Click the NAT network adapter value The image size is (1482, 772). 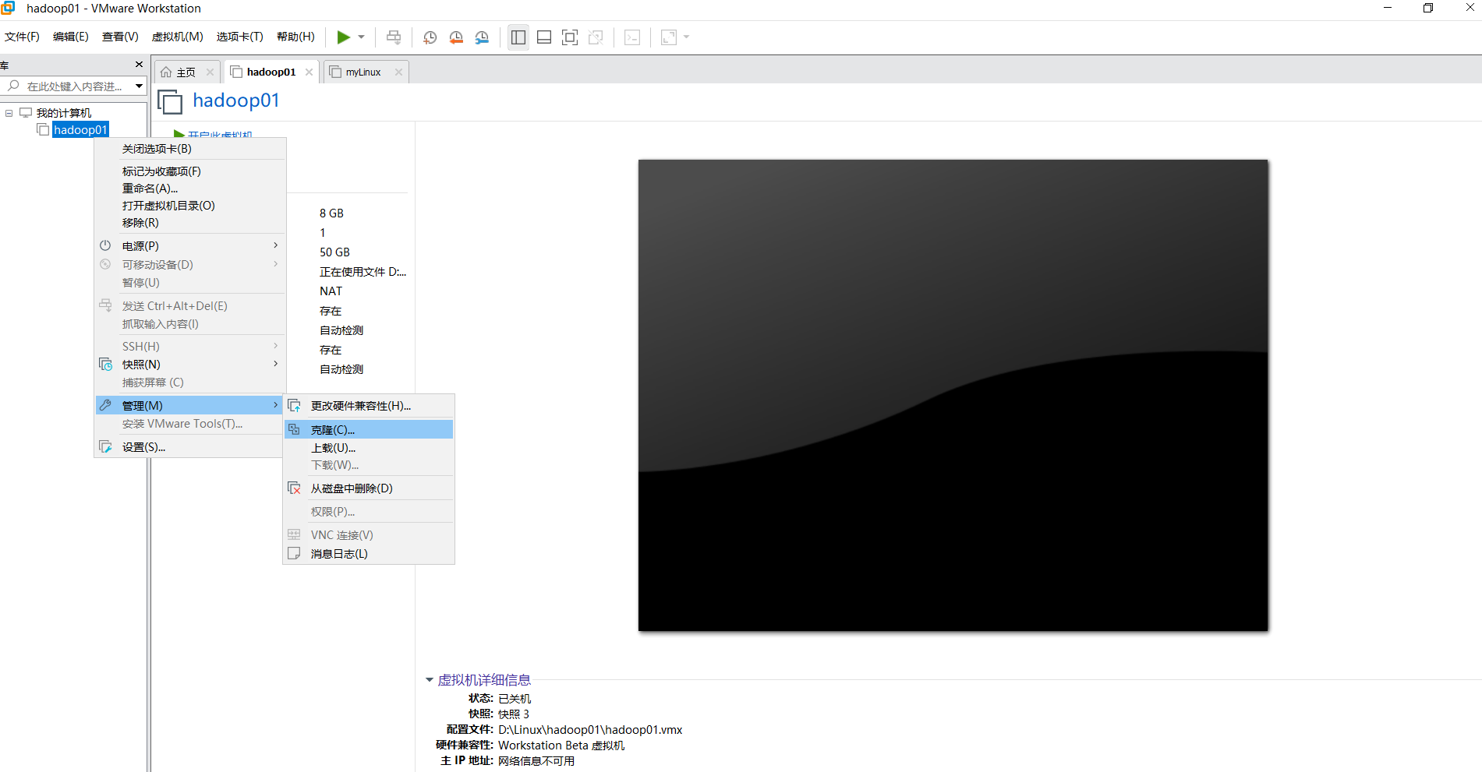coord(331,291)
